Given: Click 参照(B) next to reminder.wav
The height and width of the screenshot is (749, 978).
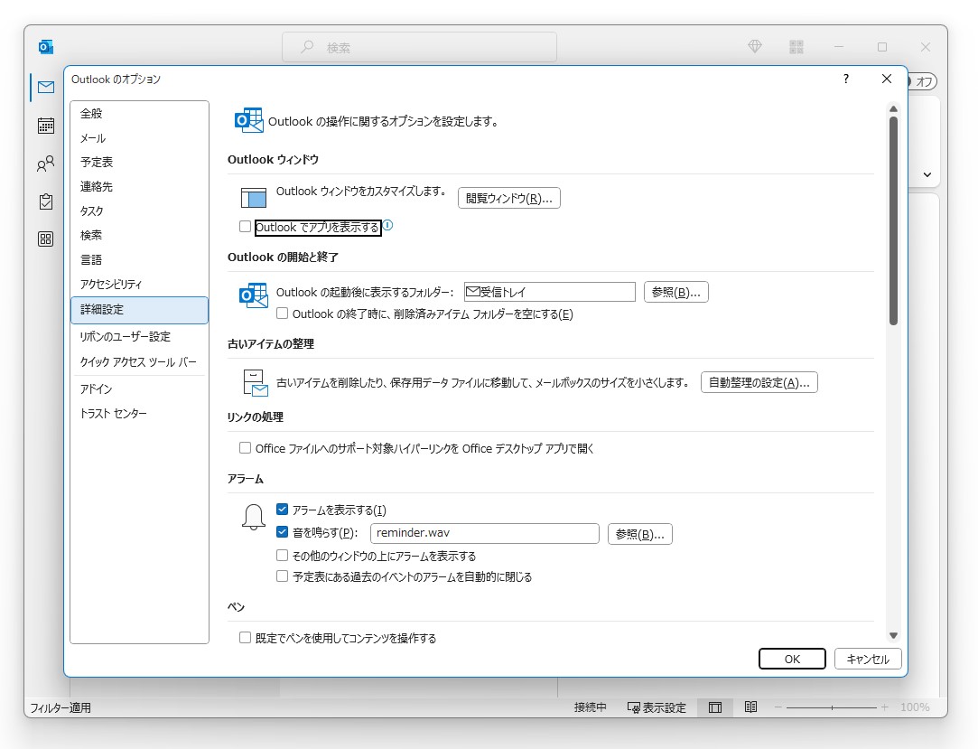Looking at the screenshot, I should (640, 533).
